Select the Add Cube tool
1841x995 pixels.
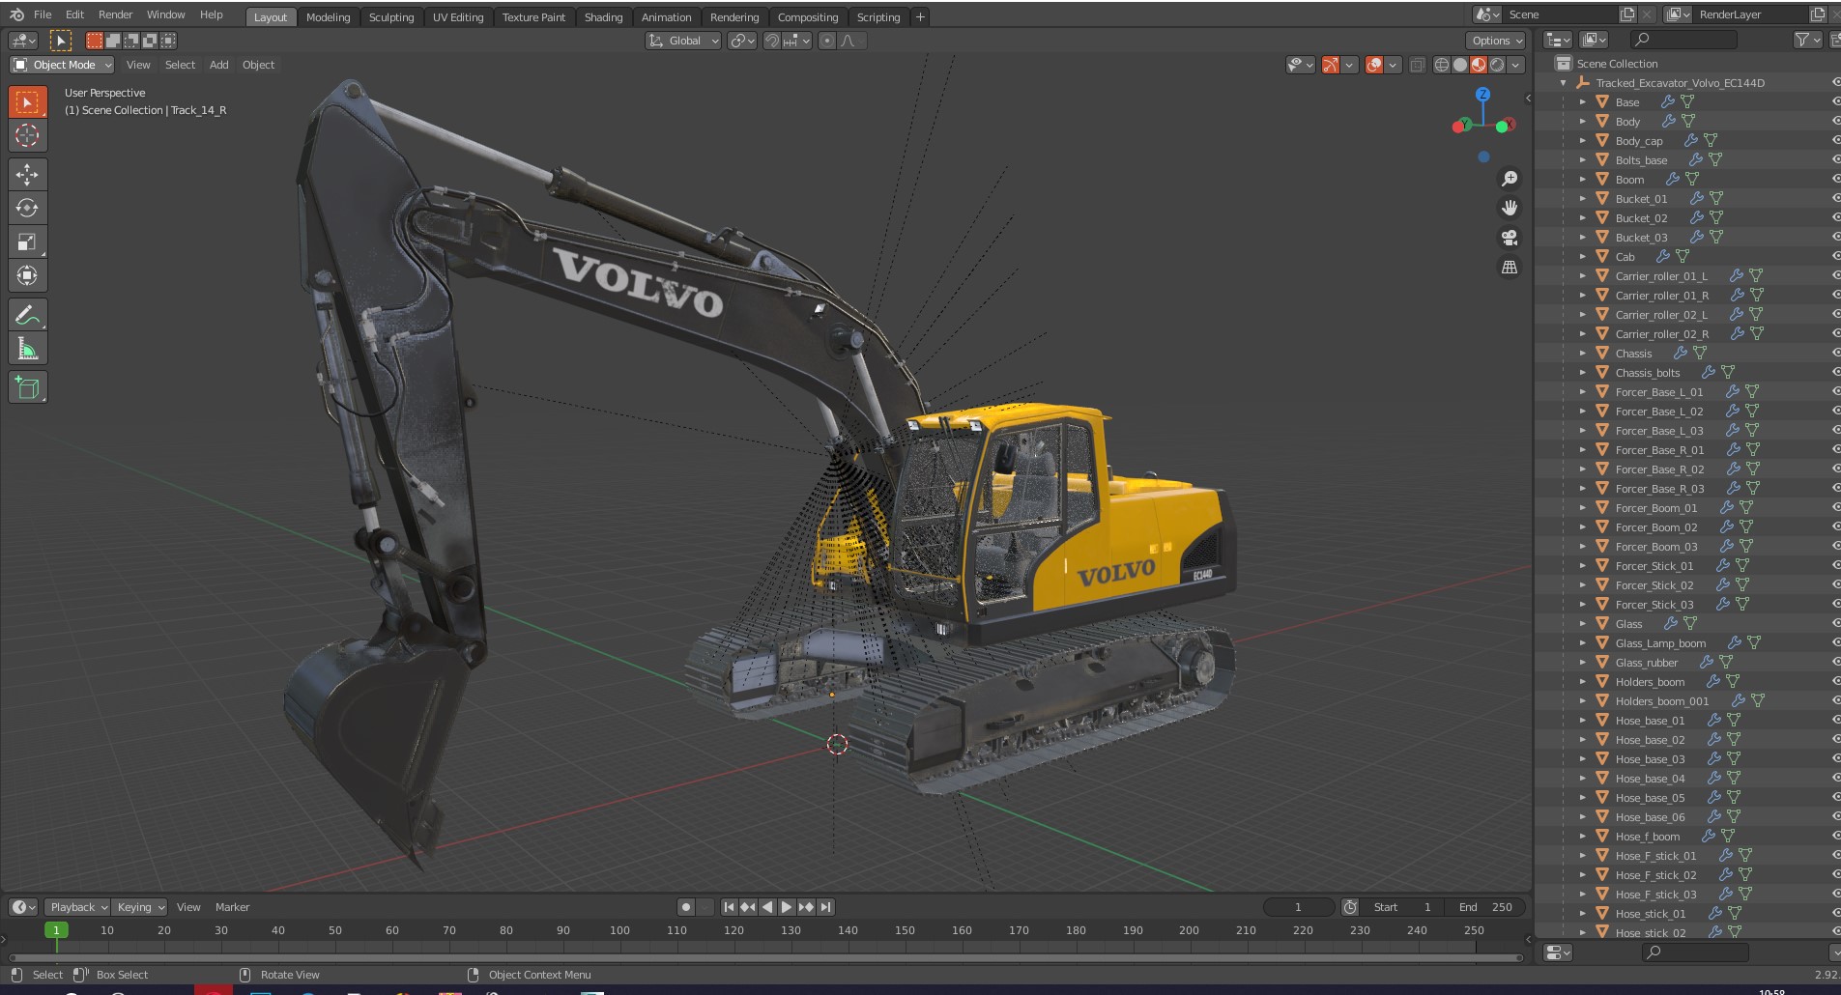pyautogui.click(x=27, y=387)
